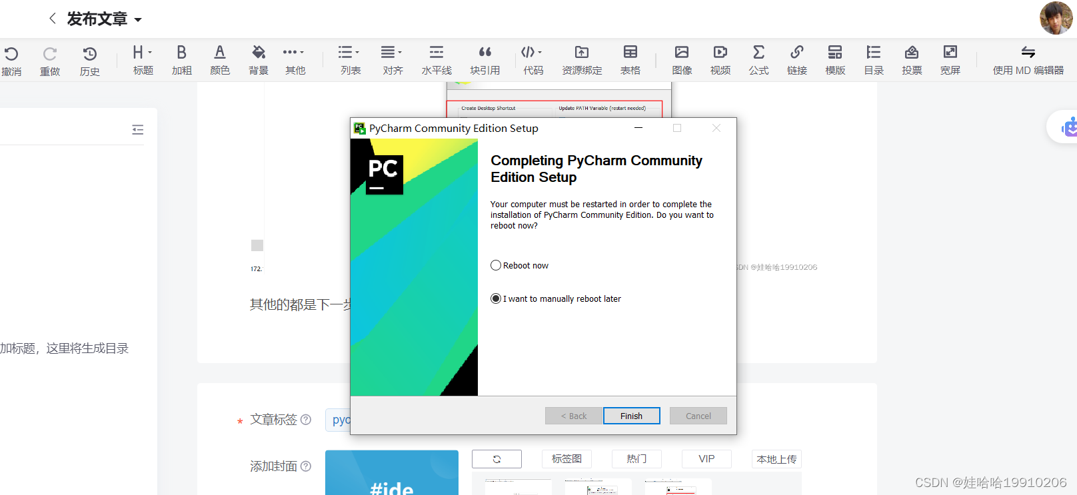1077x495 pixels.
Task: Click Finish in PyCharm Setup
Action: click(x=632, y=416)
